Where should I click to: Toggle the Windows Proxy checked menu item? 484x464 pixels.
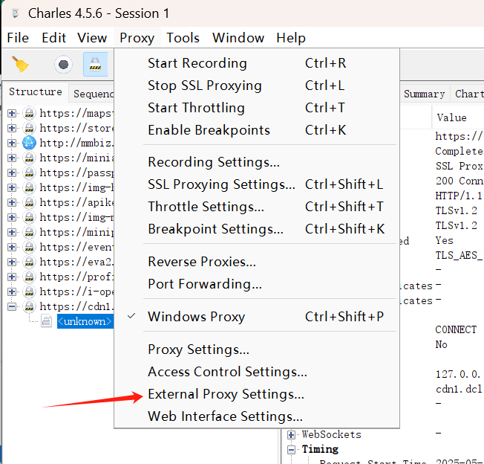[196, 317]
